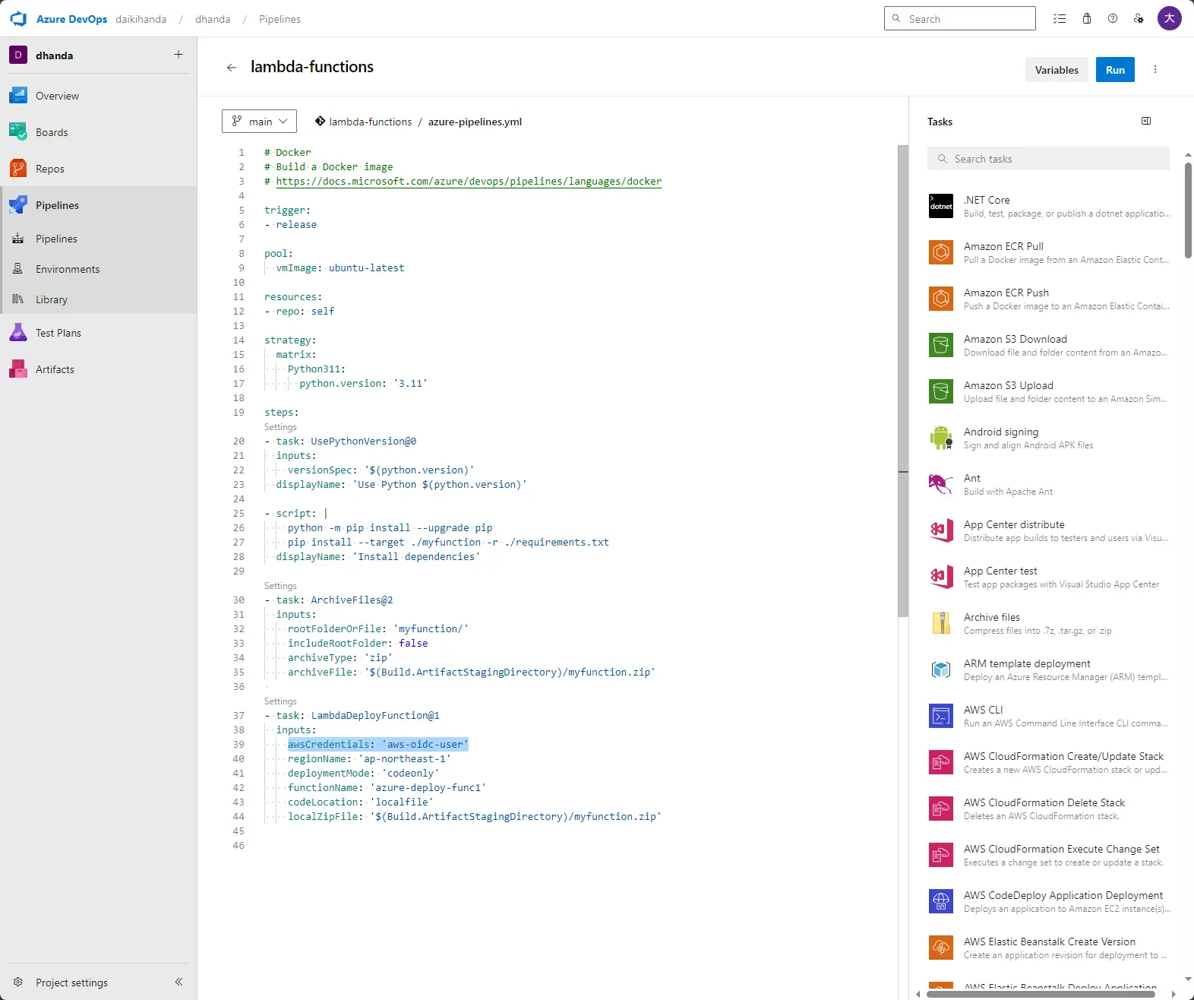The width and height of the screenshot is (1194, 1000).
Task: Click the Azure DevOps logo icon
Action: [18, 19]
